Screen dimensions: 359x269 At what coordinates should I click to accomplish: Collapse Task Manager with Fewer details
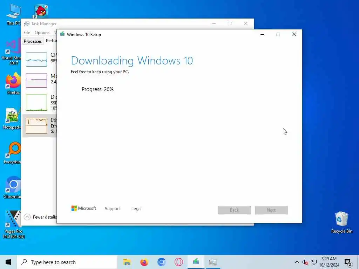[x=40, y=217]
